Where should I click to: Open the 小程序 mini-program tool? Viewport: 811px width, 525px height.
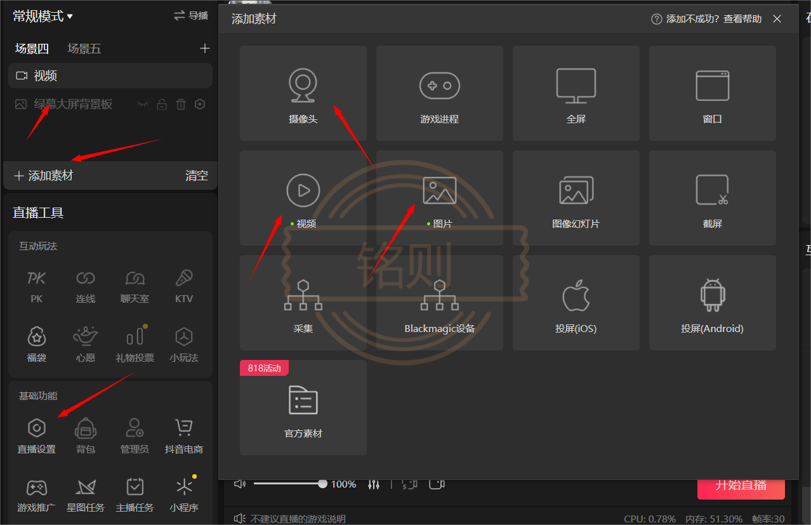184,495
